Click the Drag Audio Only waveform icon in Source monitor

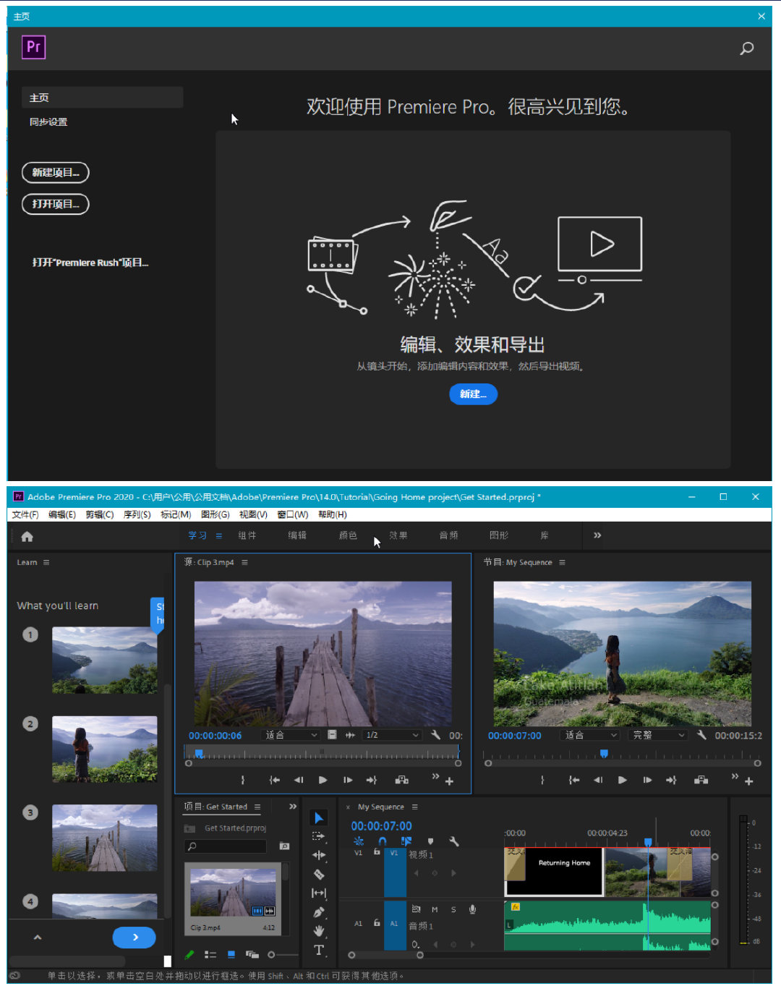click(350, 735)
